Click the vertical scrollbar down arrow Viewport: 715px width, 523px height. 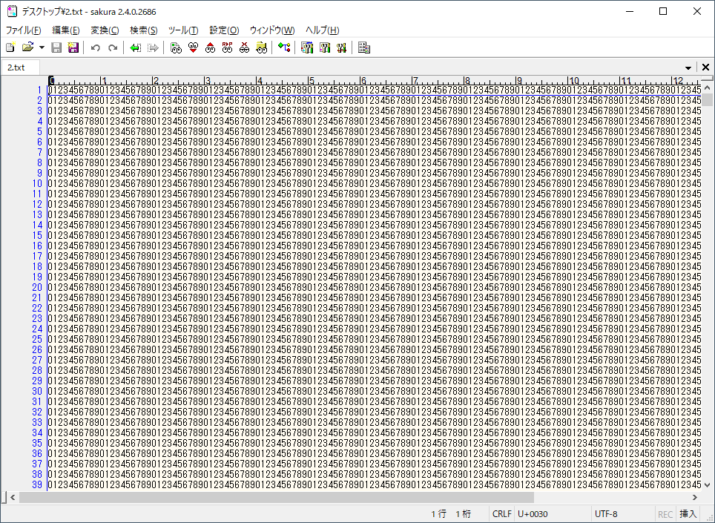(708, 485)
